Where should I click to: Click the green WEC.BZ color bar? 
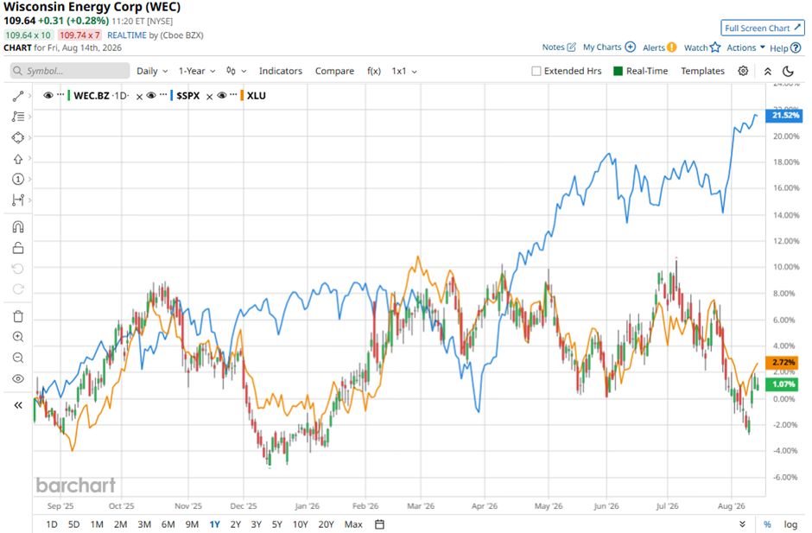point(69,95)
